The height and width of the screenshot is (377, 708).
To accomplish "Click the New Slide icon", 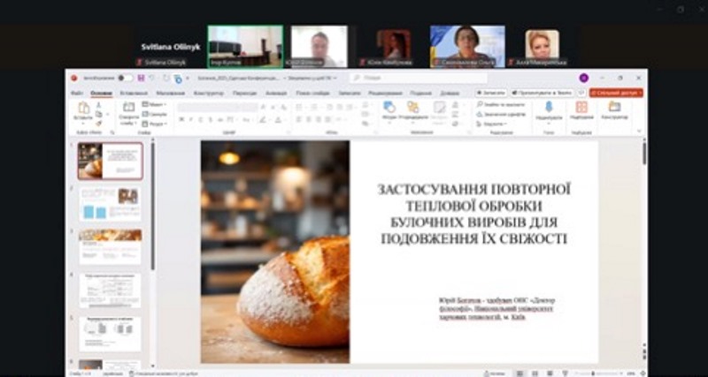I will (128, 109).
